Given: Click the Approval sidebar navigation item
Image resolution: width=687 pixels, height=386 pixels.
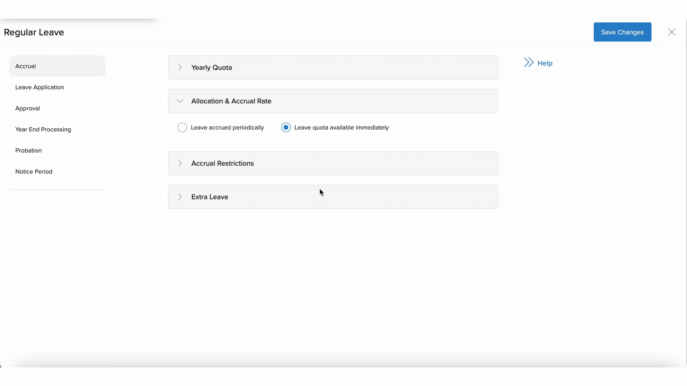Looking at the screenshot, I should (x=27, y=108).
